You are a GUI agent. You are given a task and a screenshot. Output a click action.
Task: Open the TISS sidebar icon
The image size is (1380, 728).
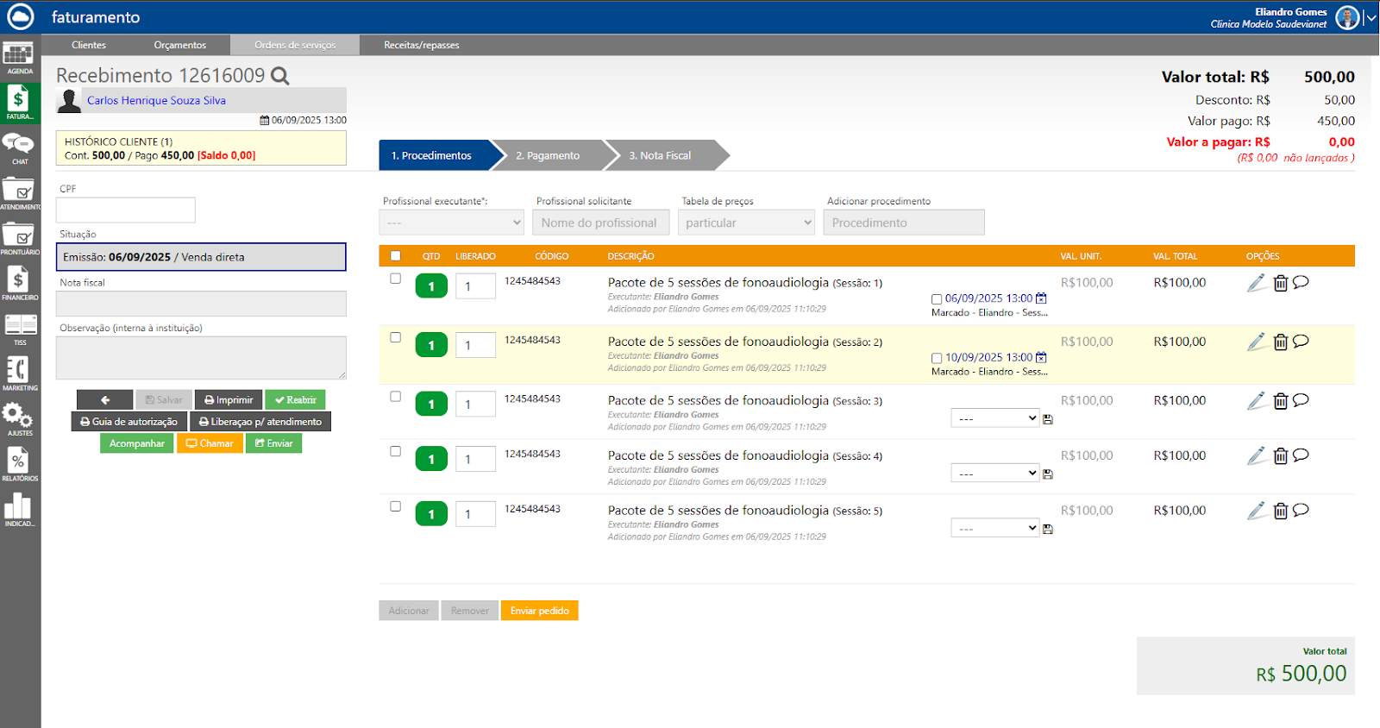click(x=19, y=329)
